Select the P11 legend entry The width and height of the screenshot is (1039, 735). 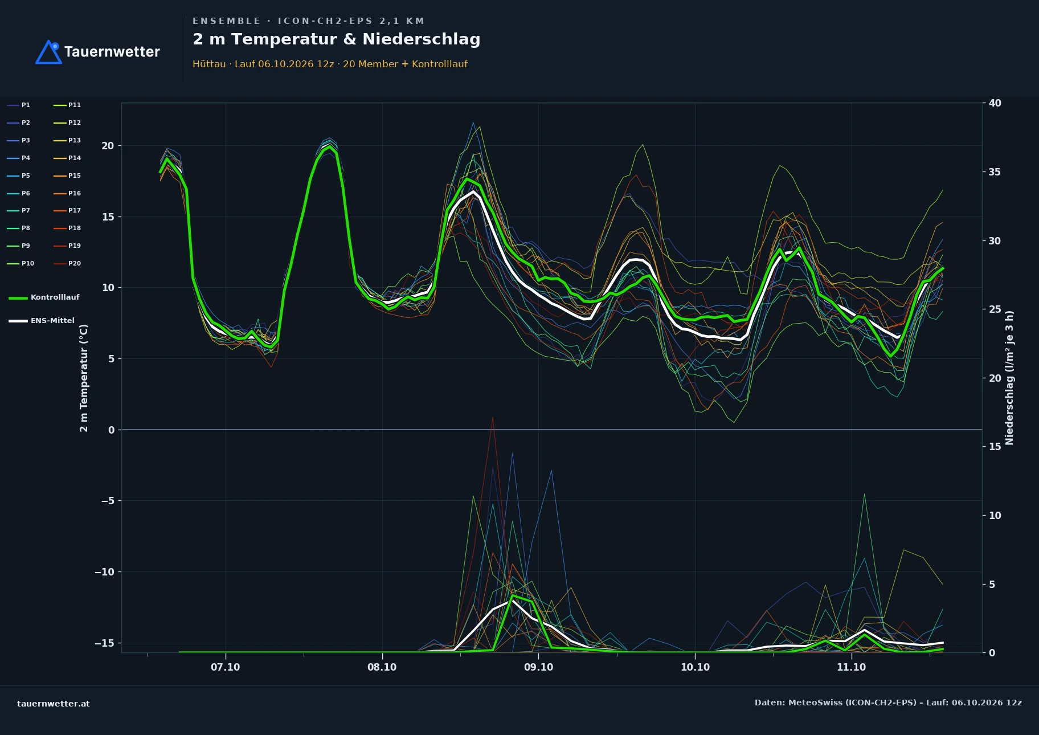tap(67, 105)
